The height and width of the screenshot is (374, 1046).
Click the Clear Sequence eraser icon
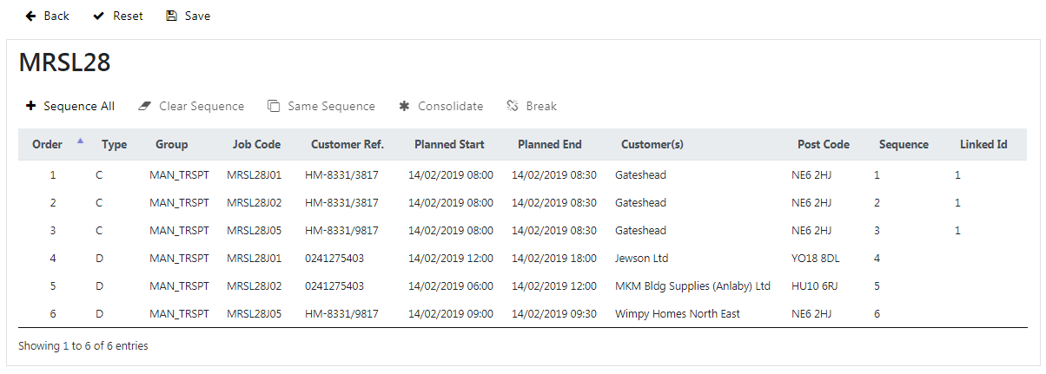pyautogui.click(x=145, y=106)
